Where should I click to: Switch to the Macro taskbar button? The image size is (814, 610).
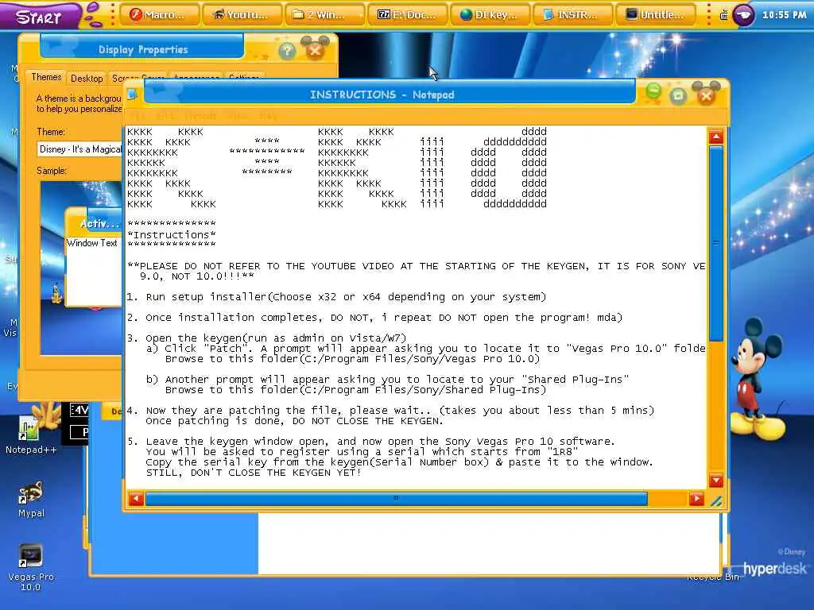pyautogui.click(x=160, y=15)
